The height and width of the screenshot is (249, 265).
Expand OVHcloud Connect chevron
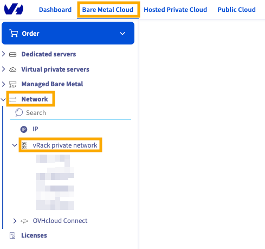(15, 221)
